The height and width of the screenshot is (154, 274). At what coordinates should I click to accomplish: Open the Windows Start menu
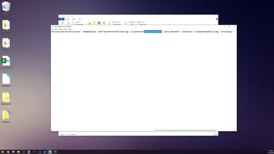pyautogui.click(x=3, y=152)
